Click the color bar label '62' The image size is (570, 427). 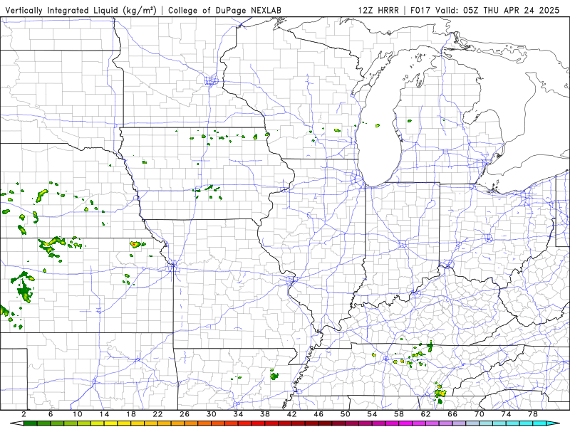coord(425,414)
